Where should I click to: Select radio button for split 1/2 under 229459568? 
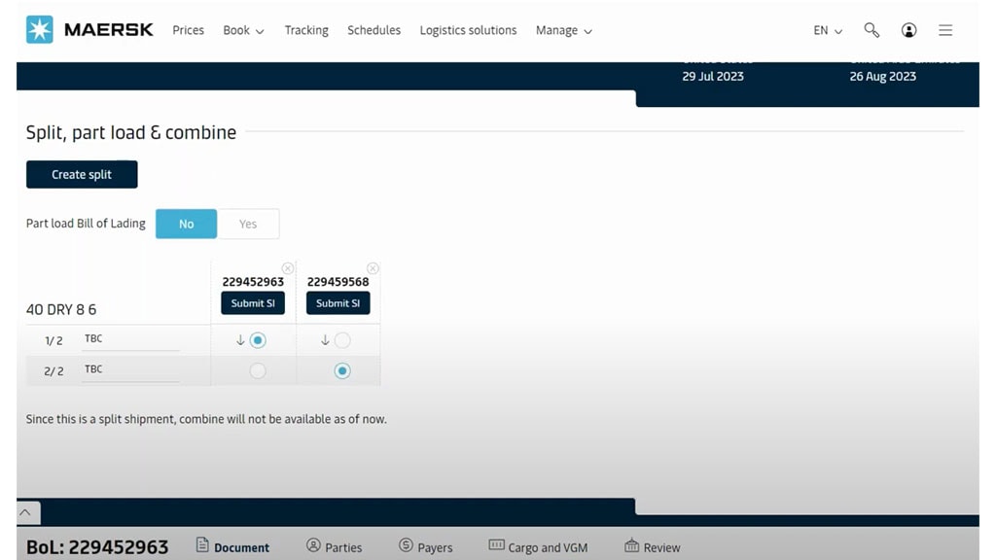(x=342, y=339)
